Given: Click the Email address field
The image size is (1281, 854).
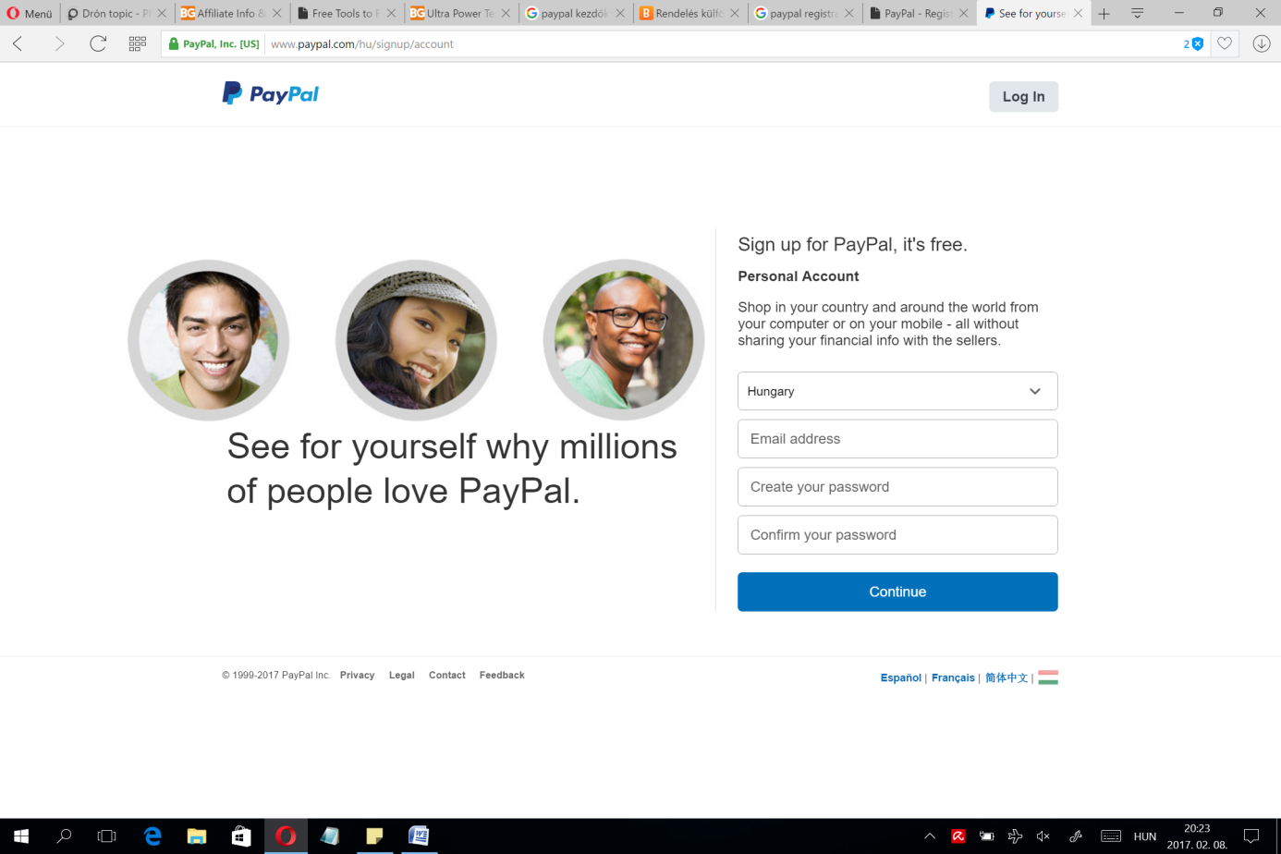Looking at the screenshot, I should coord(897,439).
